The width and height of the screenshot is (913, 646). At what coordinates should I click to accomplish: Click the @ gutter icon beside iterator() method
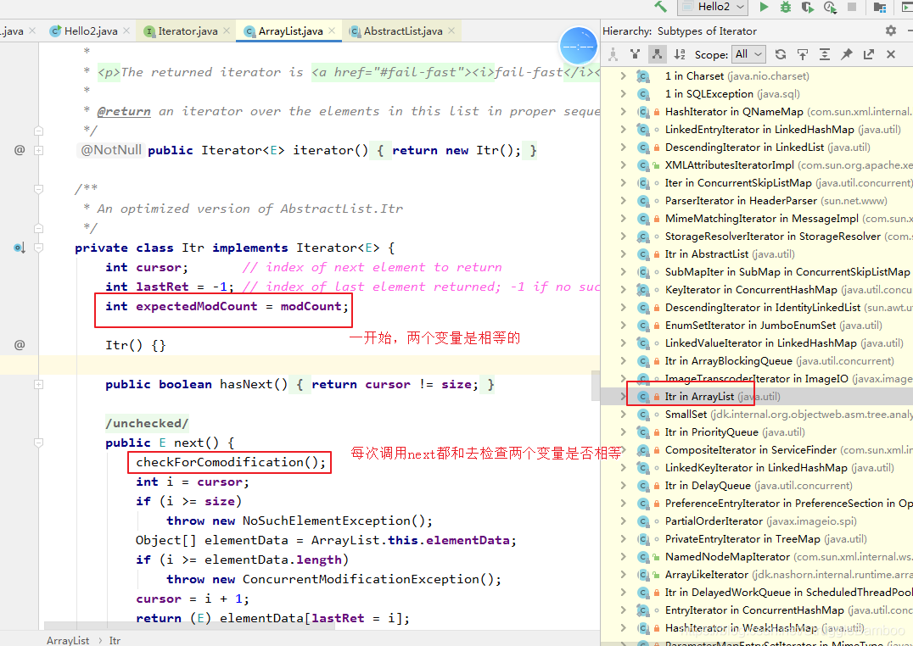[x=20, y=150]
